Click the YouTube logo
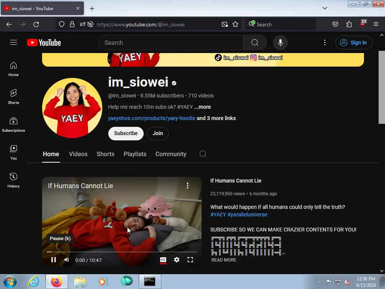385x289 pixels. 44,43
